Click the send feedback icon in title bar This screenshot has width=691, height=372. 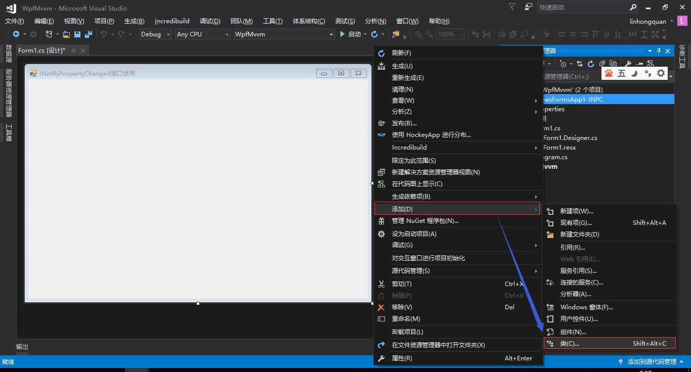click(x=529, y=7)
